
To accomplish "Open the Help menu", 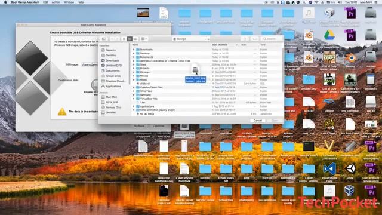I will click(81, 2).
